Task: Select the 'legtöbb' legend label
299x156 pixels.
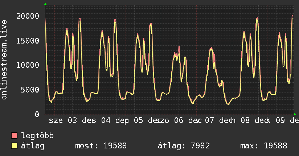Action: click(37, 135)
